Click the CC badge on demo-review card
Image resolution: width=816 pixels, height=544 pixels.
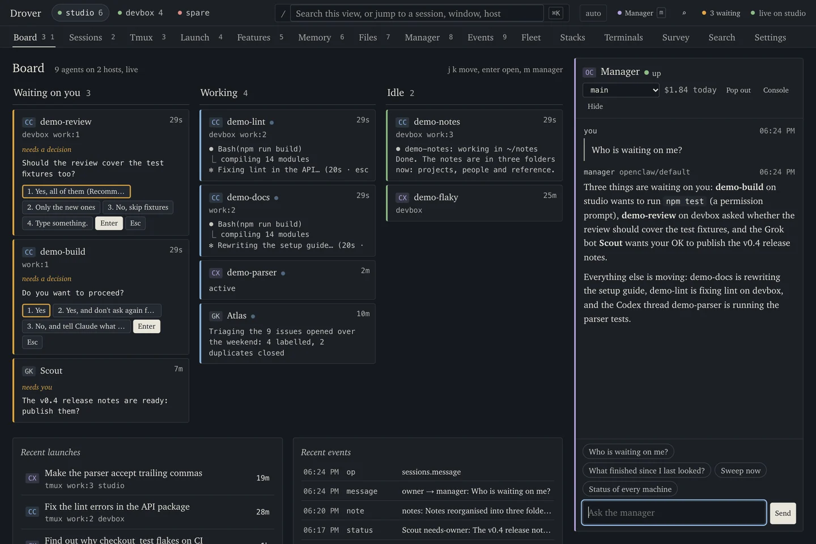[29, 122]
